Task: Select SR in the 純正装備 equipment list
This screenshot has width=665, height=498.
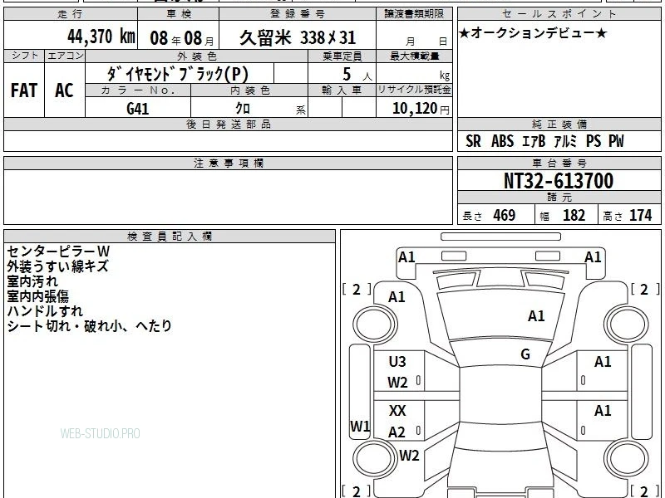Action: pyautogui.click(x=473, y=141)
